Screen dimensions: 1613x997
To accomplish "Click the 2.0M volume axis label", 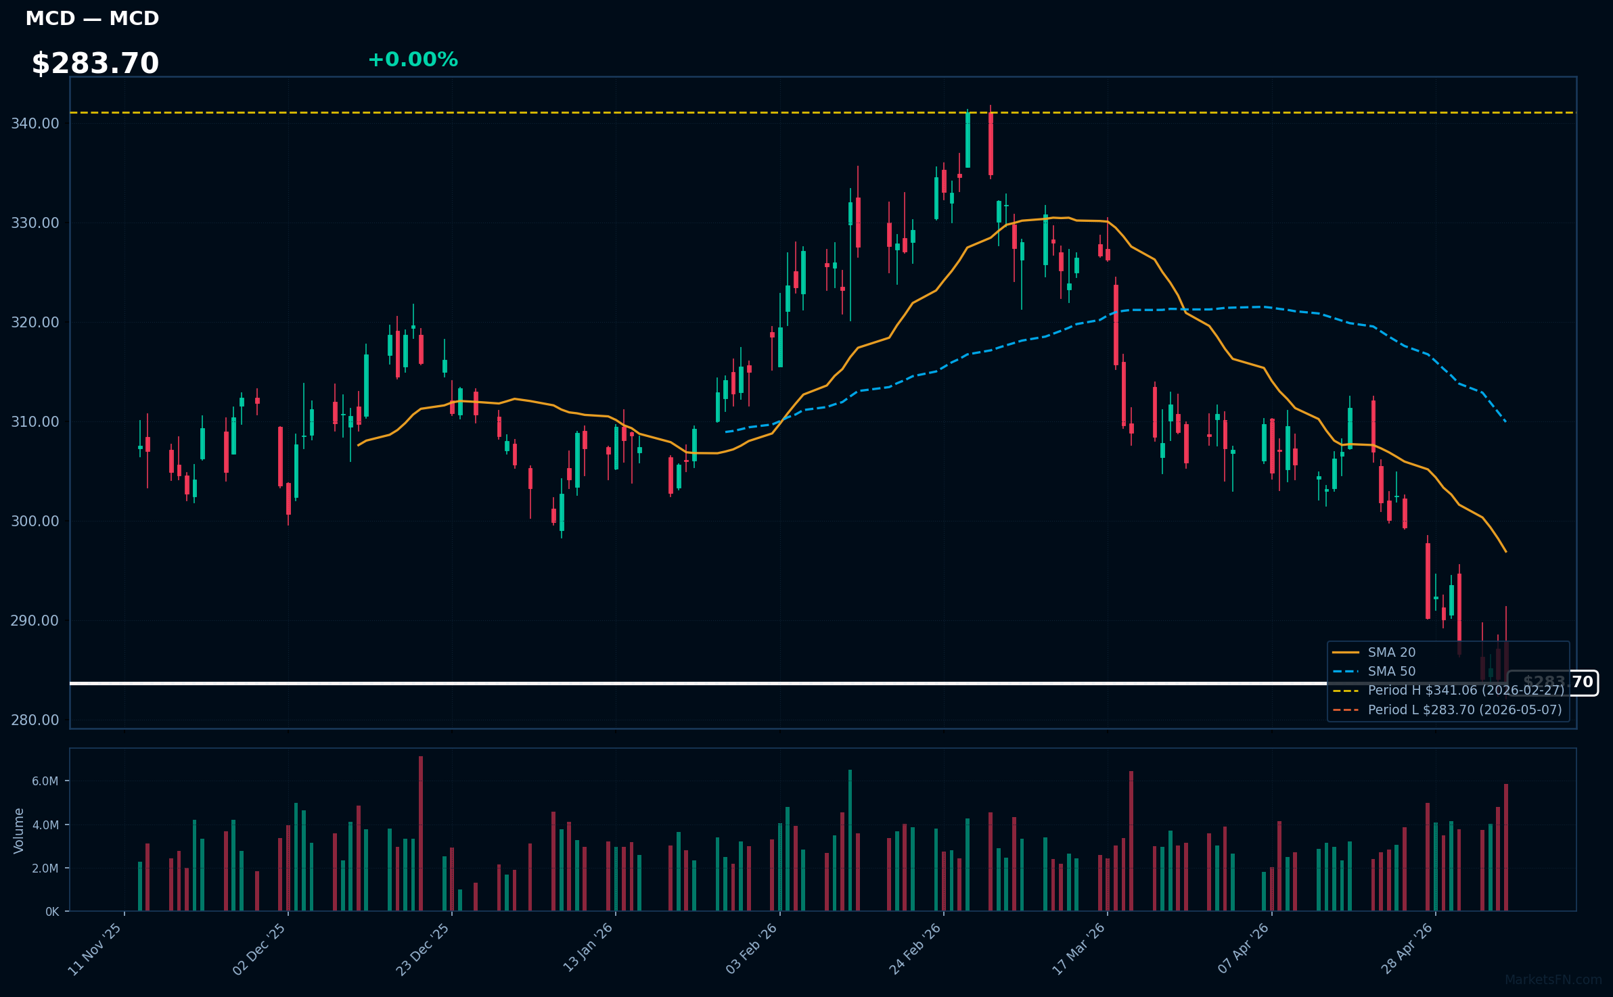I will click(x=45, y=869).
